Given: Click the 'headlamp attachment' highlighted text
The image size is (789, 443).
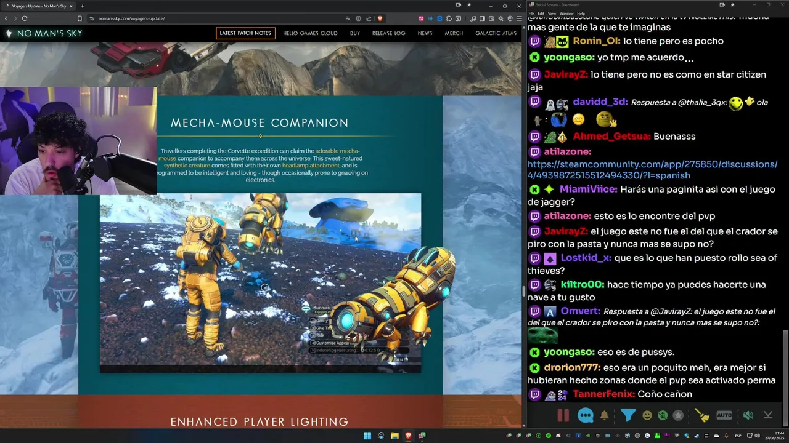Looking at the screenshot, I should (311, 166).
